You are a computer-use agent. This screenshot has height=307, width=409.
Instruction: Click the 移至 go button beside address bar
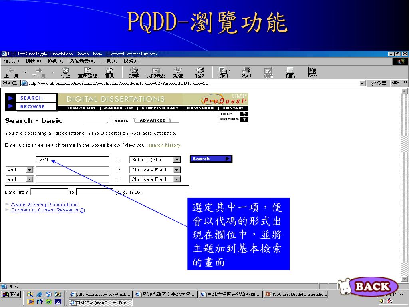tap(379, 83)
